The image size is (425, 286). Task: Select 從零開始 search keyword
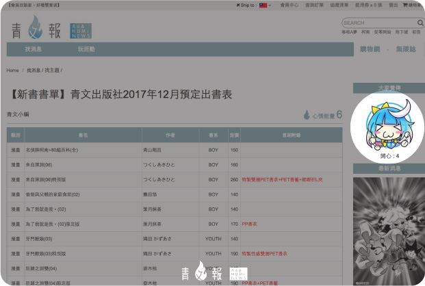383,32
